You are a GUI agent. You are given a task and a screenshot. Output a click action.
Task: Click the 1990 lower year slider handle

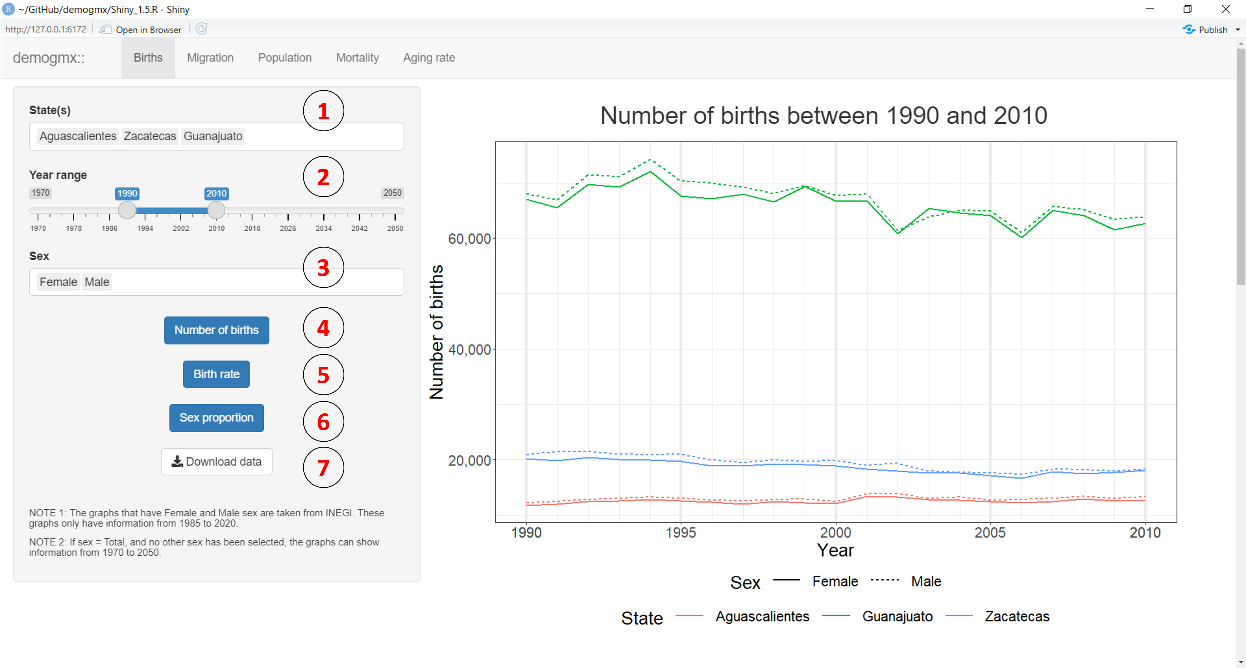[x=127, y=210]
